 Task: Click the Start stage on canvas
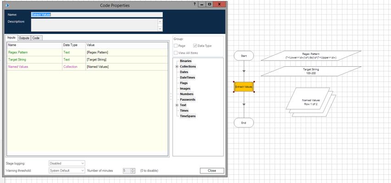(243, 56)
